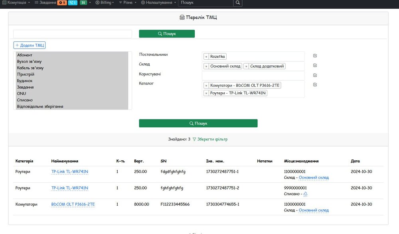Open the Різне menu
The height and width of the screenshot is (234, 399).
pos(128,3)
